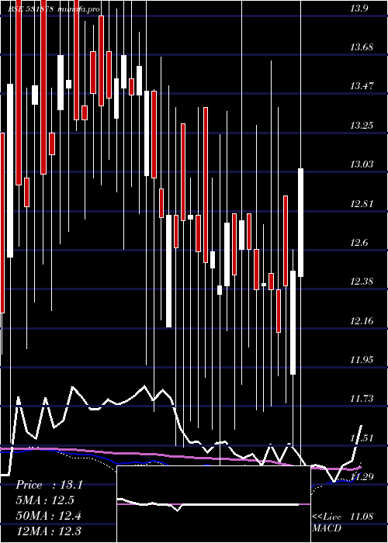Click the 13.9 price axis label
Viewport: 388px width, 543px height.
[x=359, y=9]
